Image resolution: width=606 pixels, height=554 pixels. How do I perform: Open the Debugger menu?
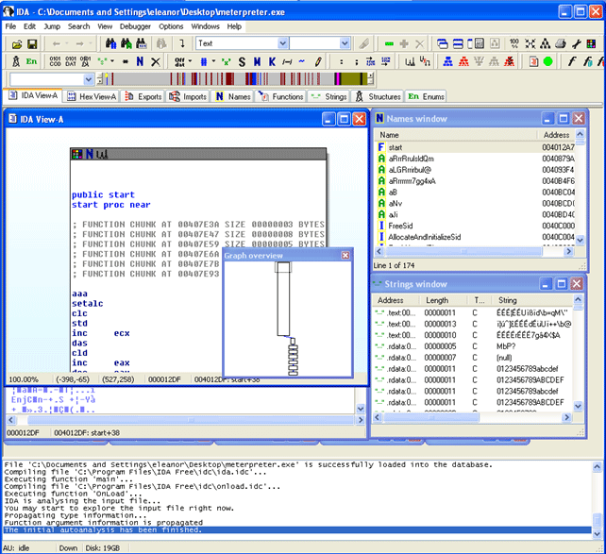pos(135,26)
